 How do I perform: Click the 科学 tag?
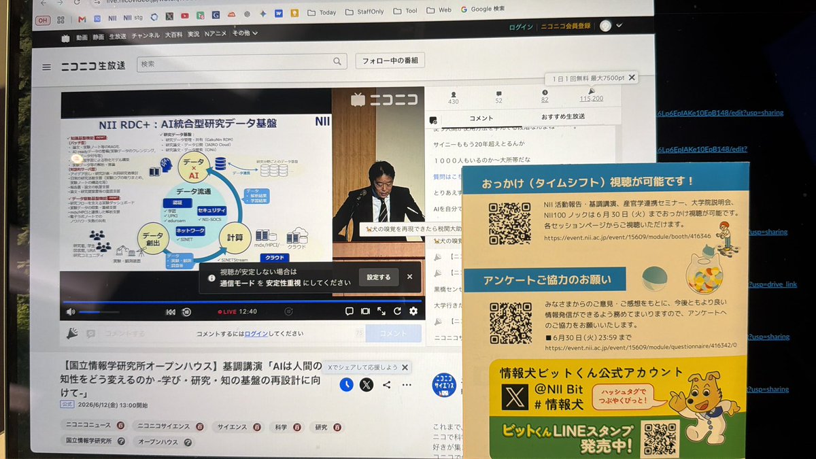coord(282,427)
